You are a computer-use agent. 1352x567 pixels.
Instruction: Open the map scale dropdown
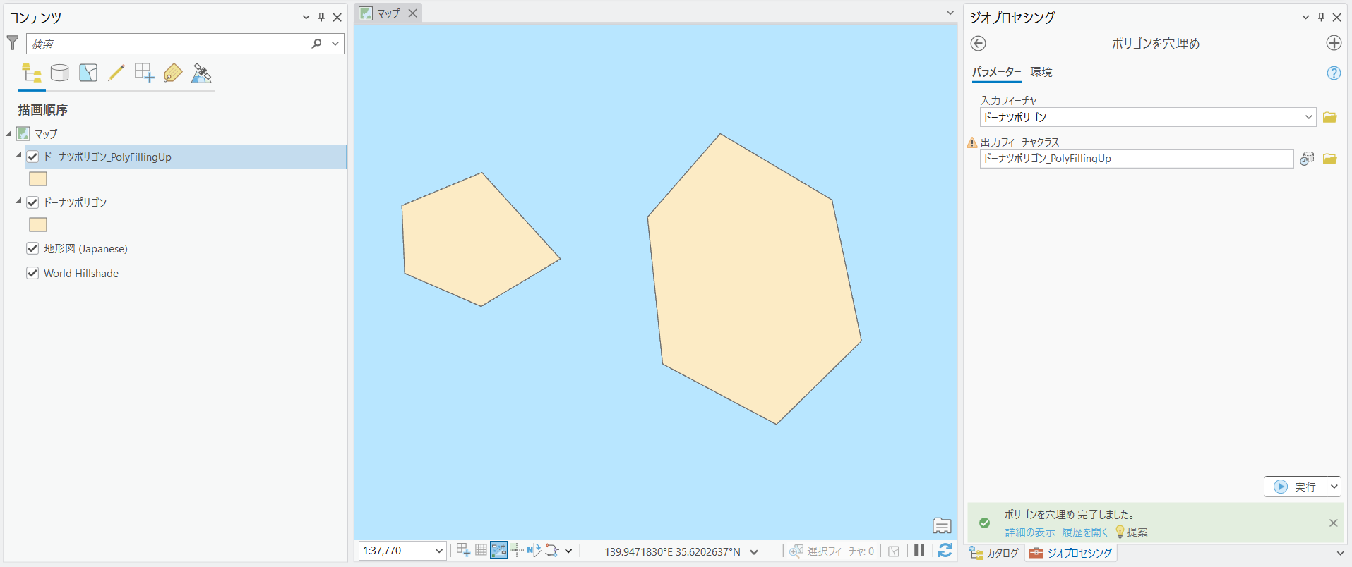pos(438,551)
